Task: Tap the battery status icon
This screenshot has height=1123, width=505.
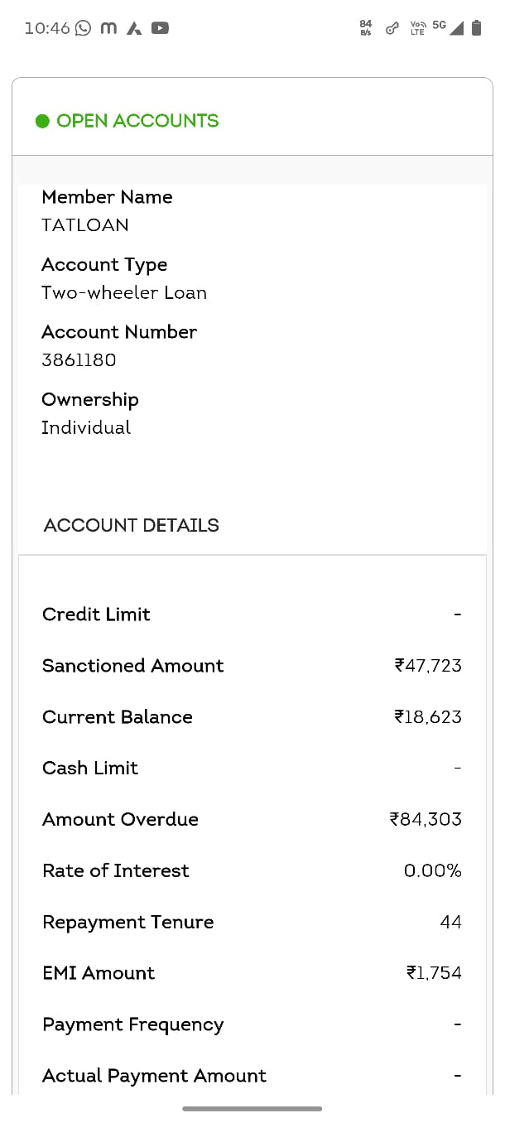Action: coord(476,28)
